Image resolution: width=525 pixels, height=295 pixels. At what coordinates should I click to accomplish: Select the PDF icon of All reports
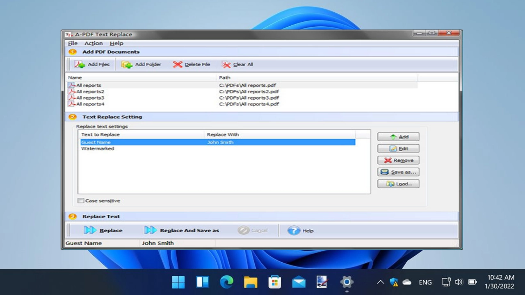72,85
